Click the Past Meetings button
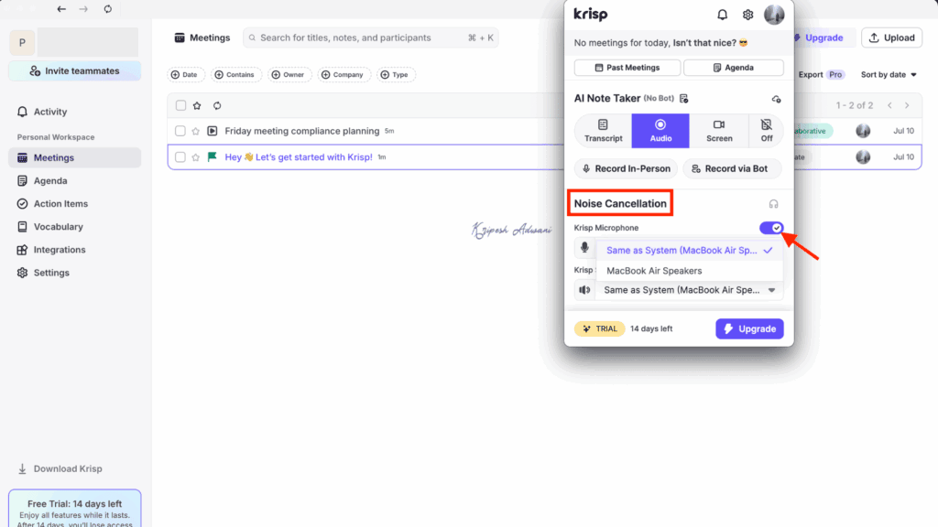 (628, 67)
